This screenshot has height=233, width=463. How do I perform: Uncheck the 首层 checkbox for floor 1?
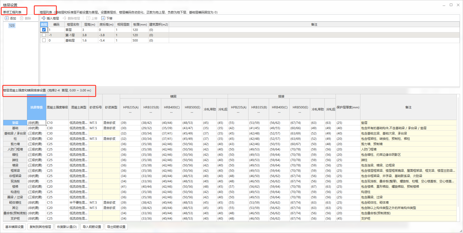click(x=44, y=30)
